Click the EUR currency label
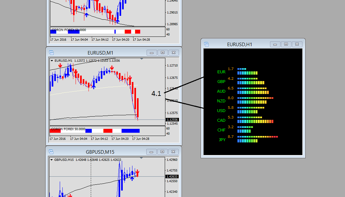345x197 pixels. (221, 72)
